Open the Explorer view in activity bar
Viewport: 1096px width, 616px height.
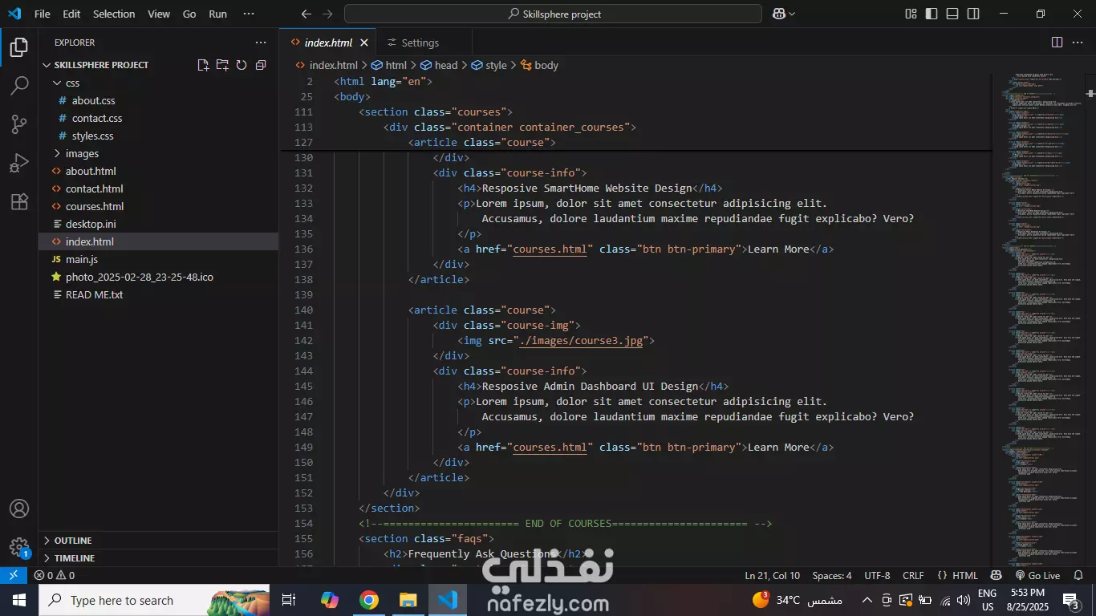[x=19, y=47]
